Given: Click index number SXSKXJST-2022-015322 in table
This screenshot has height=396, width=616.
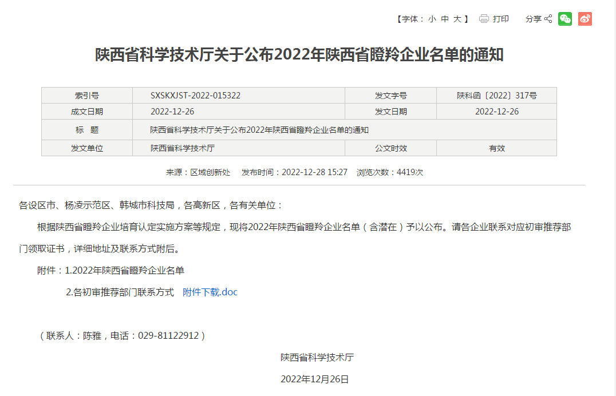Looking at the screenshot, I should click(x=196, y=96).
